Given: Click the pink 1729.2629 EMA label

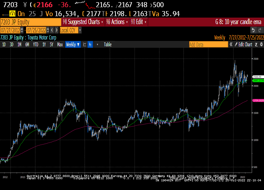Looking at the screenshot, I should pyautogui.click(x=258, y=101).
